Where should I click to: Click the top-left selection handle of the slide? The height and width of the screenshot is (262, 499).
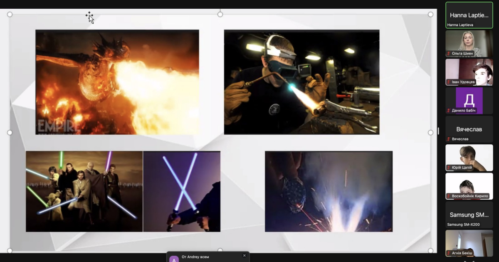10,15
